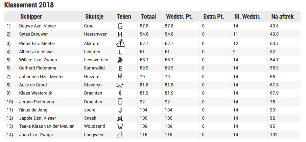Select skipper Douwe Azn. Visser
This screenshot has width=306, height=142.
[x=38, y=26]
